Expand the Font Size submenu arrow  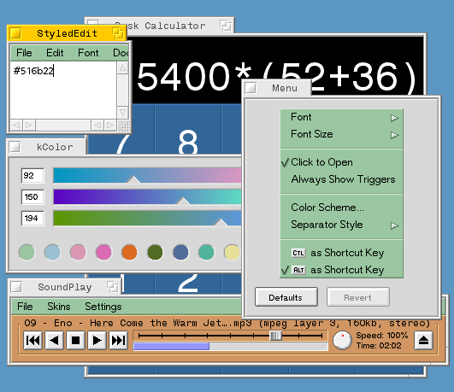(395, 135)
